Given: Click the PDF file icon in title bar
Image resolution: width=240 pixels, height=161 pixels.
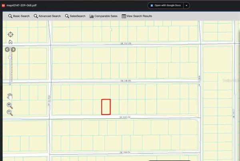Looking at the screenshot, I should pyautogui.click(x=3, y=6).
